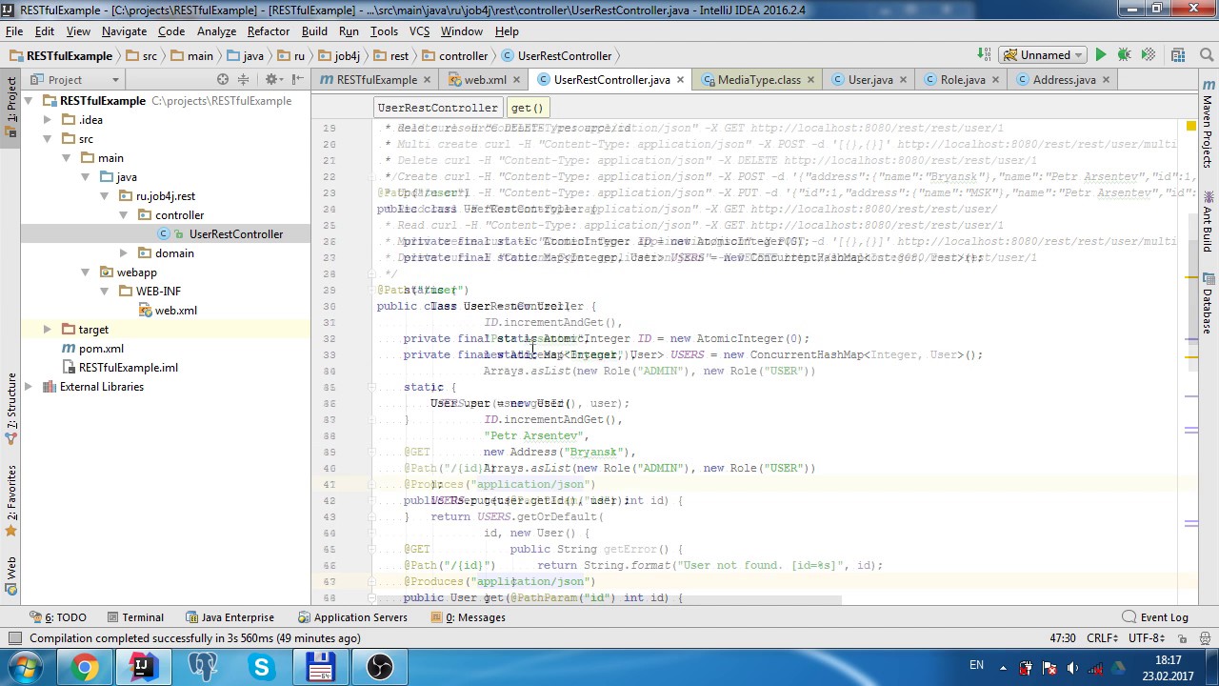Open Project panel settings gear dropdown
The height and width of the screenshot is (686, 1219).
274,80
